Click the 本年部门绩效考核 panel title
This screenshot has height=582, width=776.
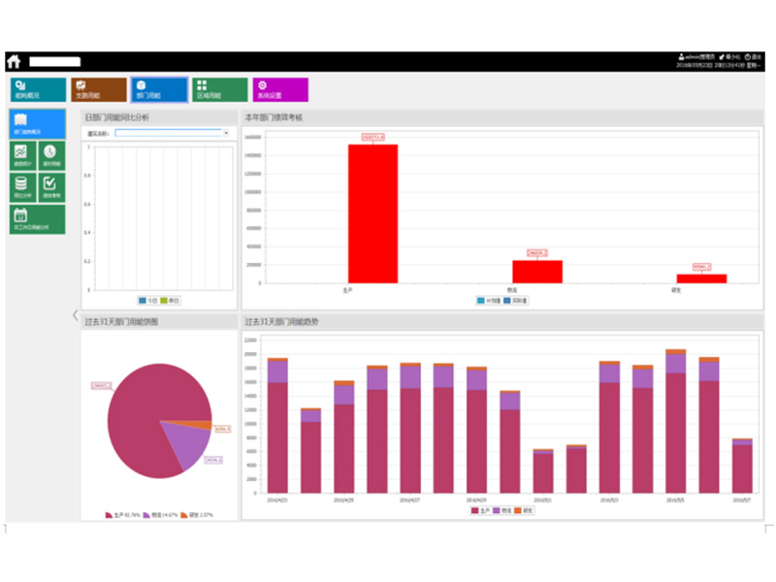274,117
